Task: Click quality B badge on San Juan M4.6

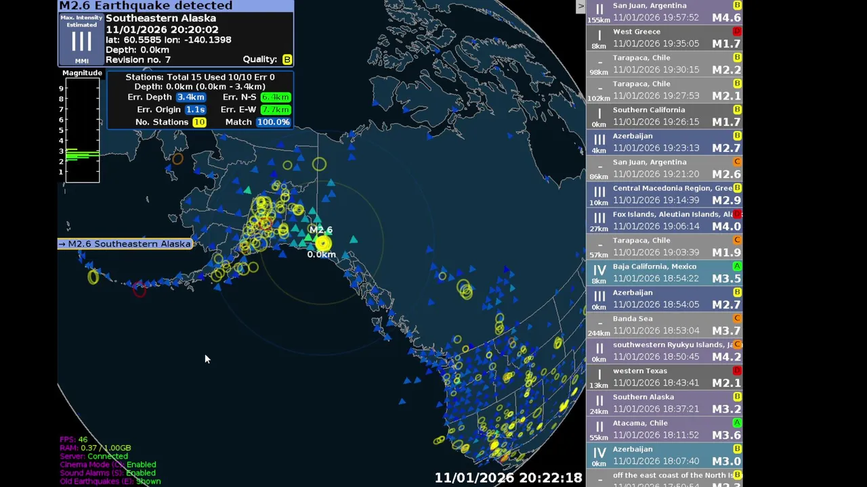Action: pyautogui.click(x=737, y=5)
